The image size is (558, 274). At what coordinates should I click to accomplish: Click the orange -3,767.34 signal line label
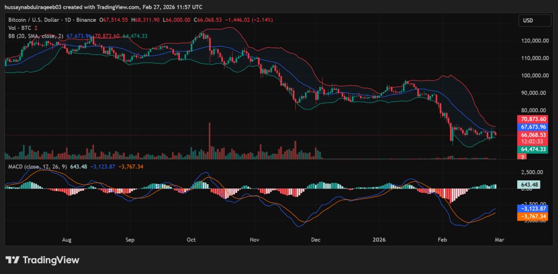point(532,216)
